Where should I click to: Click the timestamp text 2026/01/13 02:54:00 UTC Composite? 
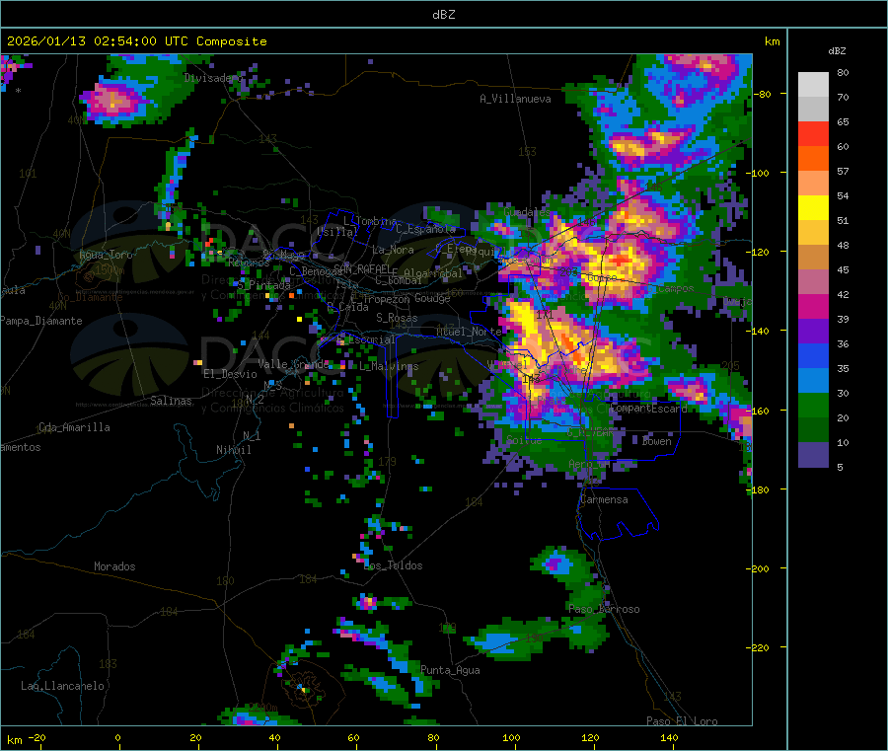[x=136, y=41]
